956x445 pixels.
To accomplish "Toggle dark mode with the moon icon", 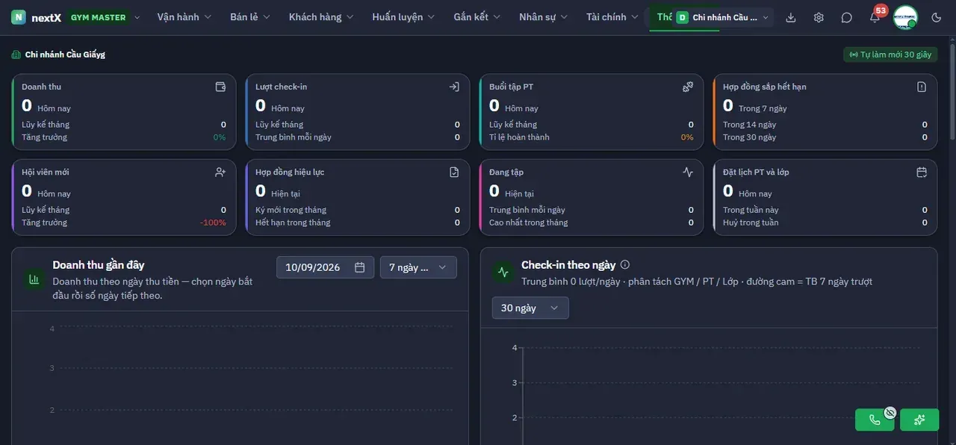I will pos(937,17).
